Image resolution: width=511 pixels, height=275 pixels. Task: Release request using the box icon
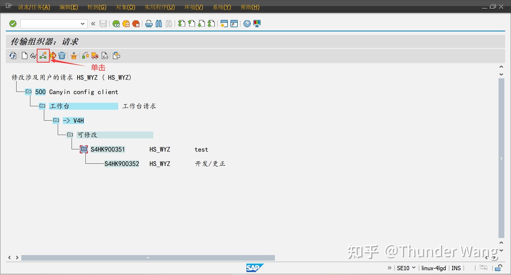click(74, 55)
